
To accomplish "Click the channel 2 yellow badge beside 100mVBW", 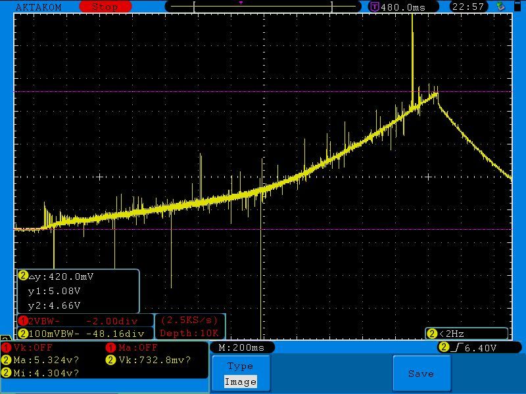I will coord(23,334).
